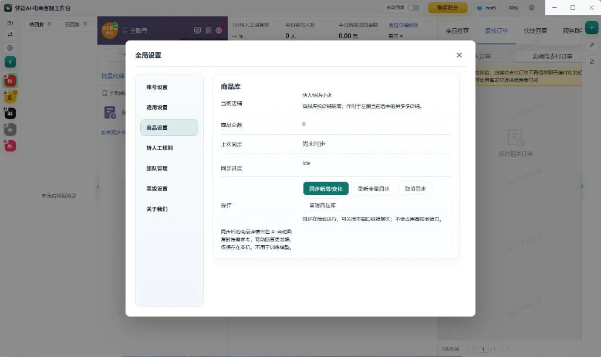Click the gear icon with red dot in shop header

(x=220, y=30)
